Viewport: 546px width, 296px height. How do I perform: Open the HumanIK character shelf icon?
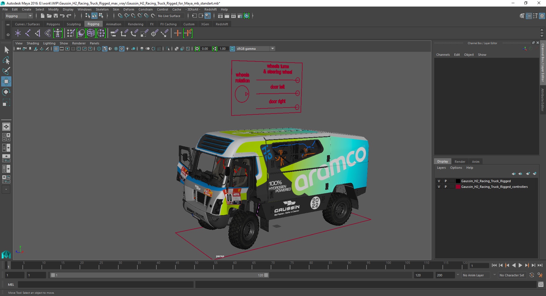[58, 33]
